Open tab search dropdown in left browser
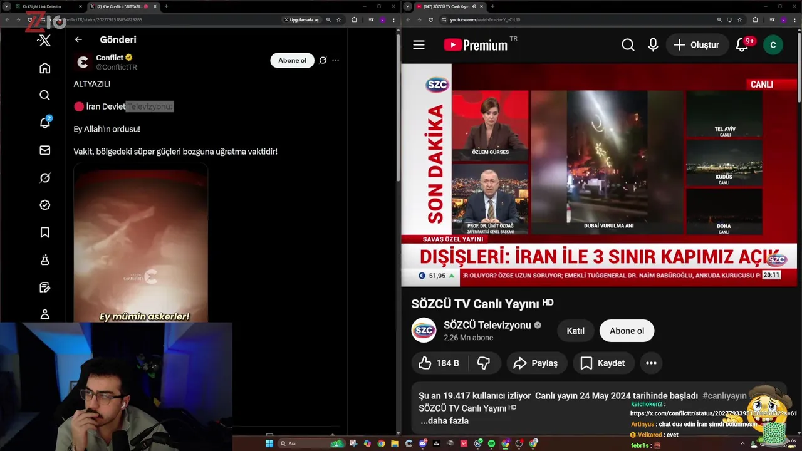 pos(6,6)
